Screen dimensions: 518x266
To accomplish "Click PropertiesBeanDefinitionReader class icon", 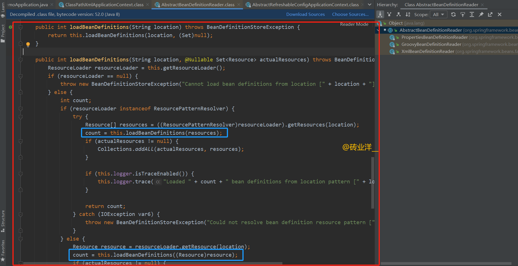I will point(392,37).
